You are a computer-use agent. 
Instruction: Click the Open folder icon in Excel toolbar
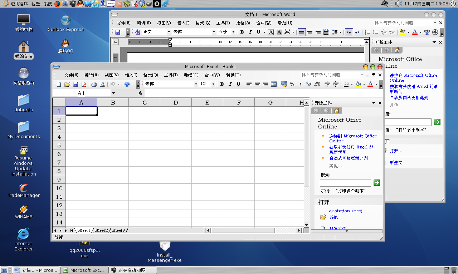tap(67, 84)
